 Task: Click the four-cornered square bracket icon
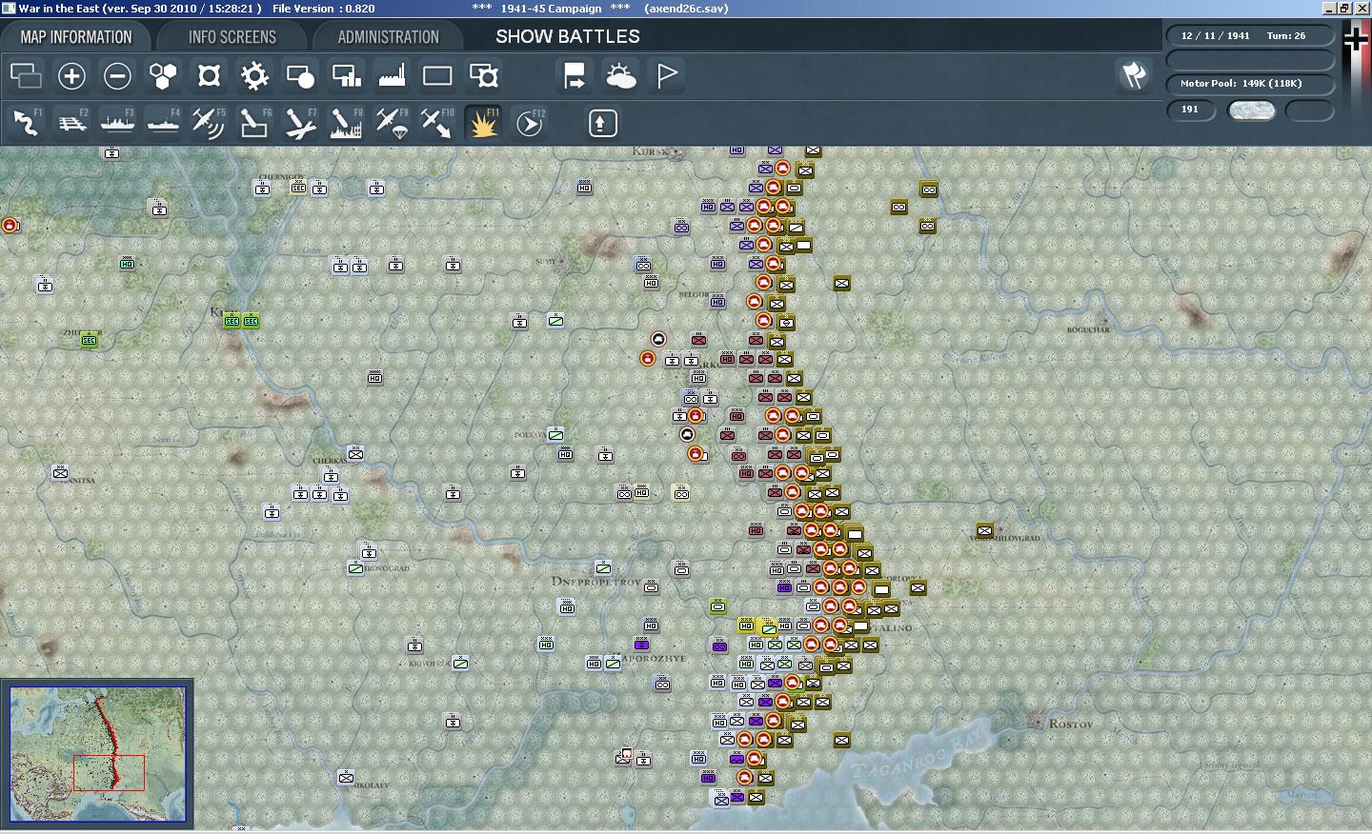(x=209, y=76)
